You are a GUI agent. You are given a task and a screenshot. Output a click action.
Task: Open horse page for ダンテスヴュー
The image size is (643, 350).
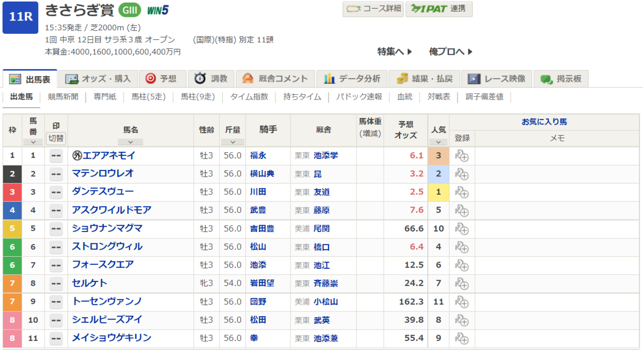pos(103,192)
